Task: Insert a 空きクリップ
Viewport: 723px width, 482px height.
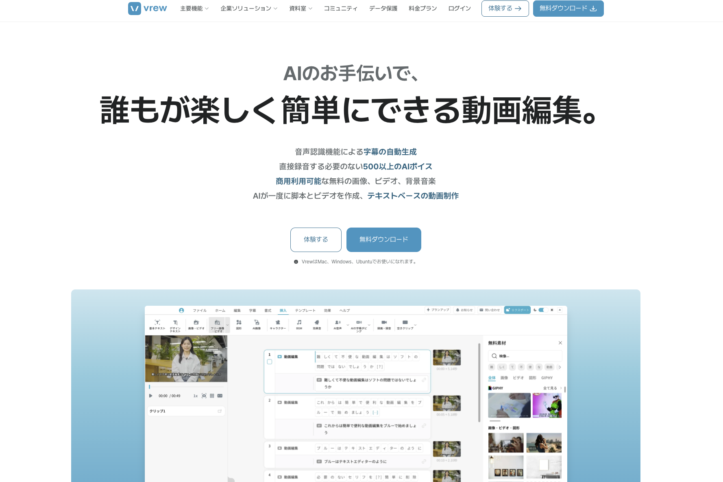Action: coord(405,324)
